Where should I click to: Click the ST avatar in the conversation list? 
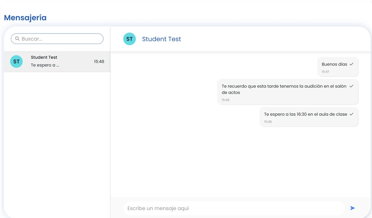pyautogui.click(x=16, y=61)
